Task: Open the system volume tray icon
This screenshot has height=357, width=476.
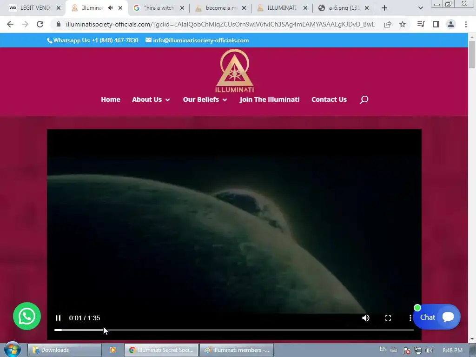Action: [429, 350]
